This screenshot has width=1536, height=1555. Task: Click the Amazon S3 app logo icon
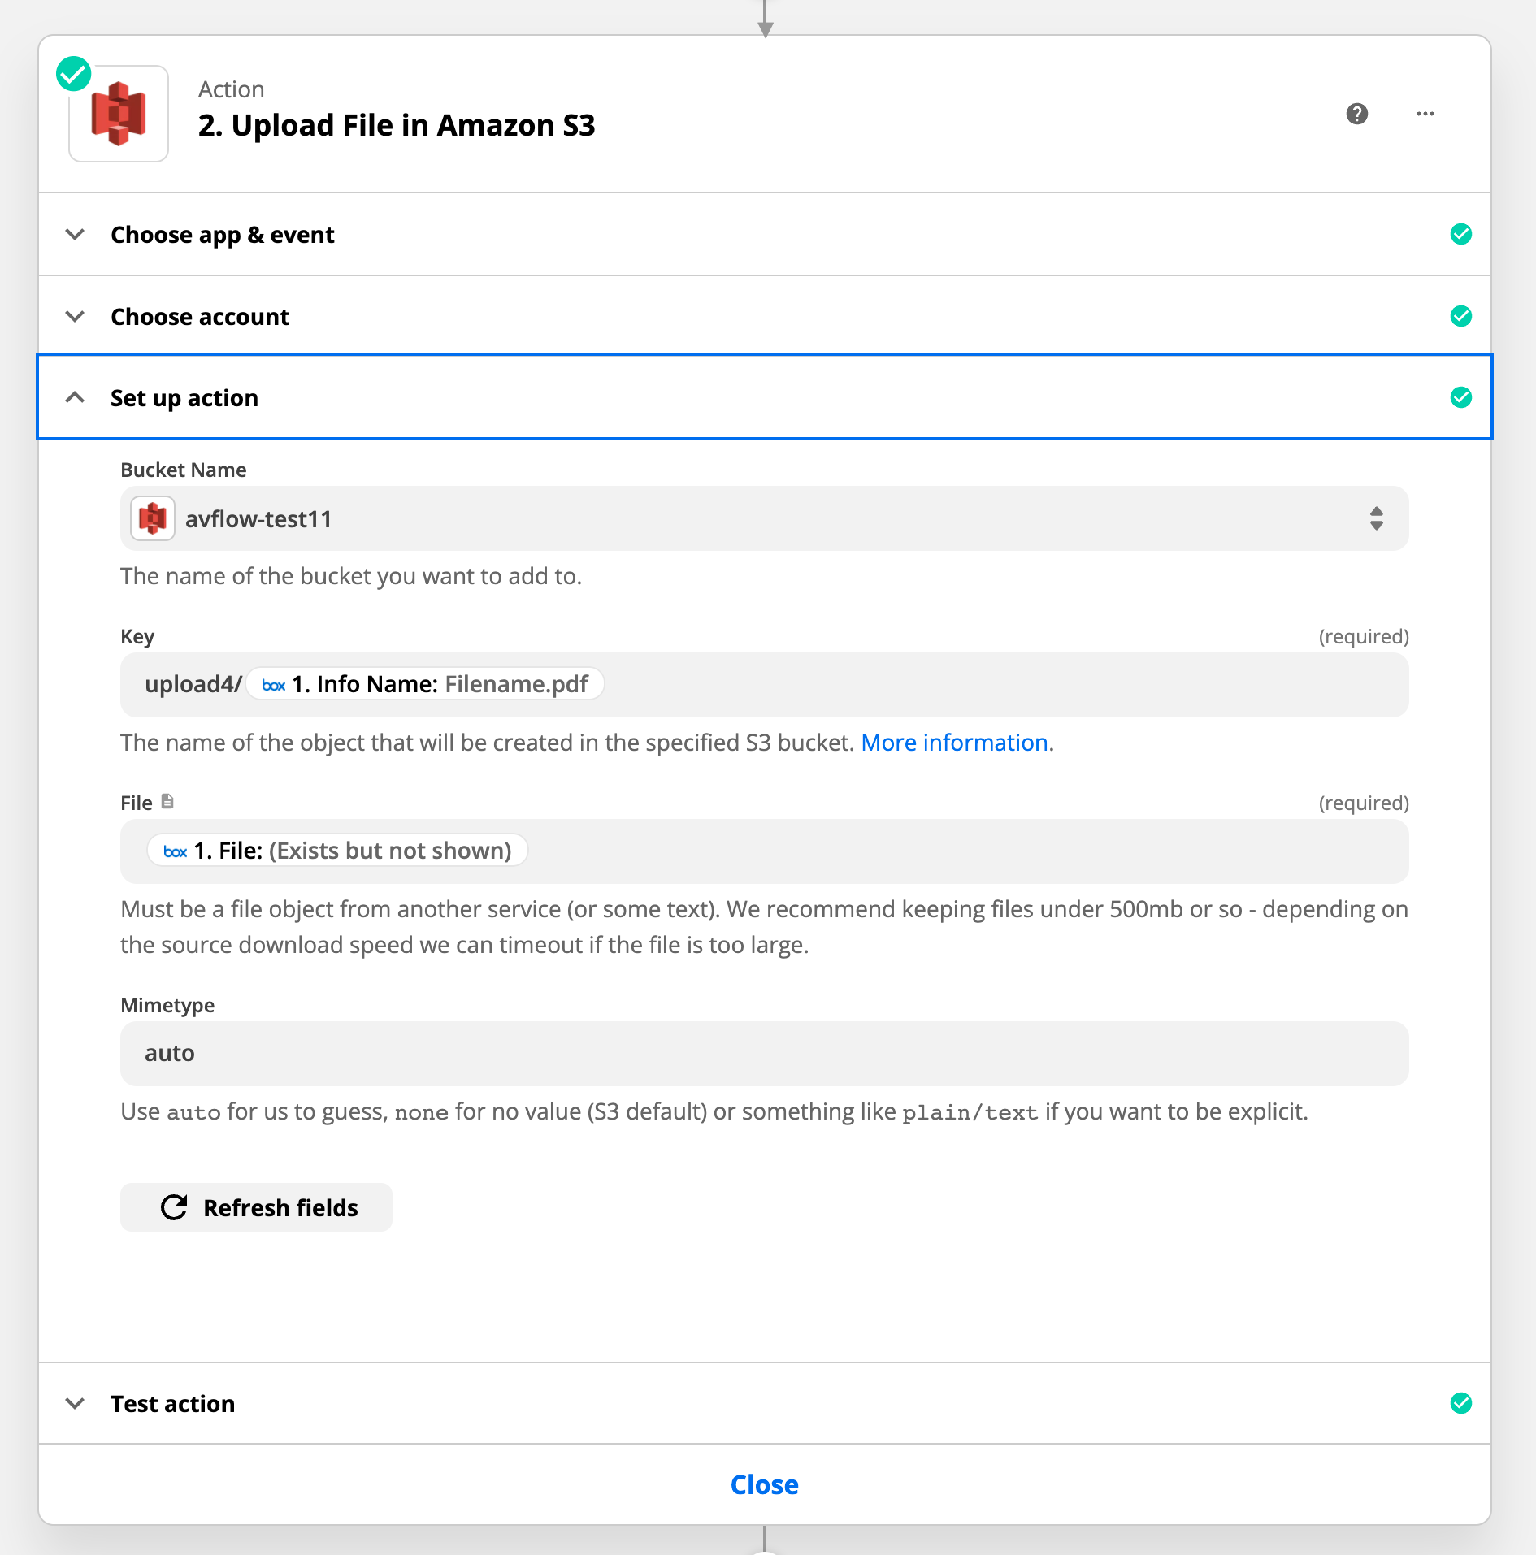(x=119, y=114)
